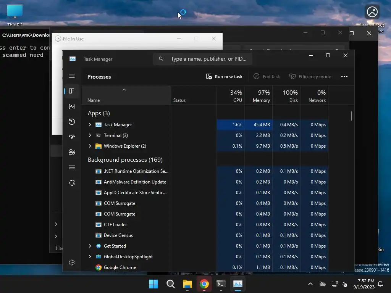This screenshot has height=293, width=391.
Task: Expand Global.DesktopSpotlight process row
Action: click(x=90, y=257)
